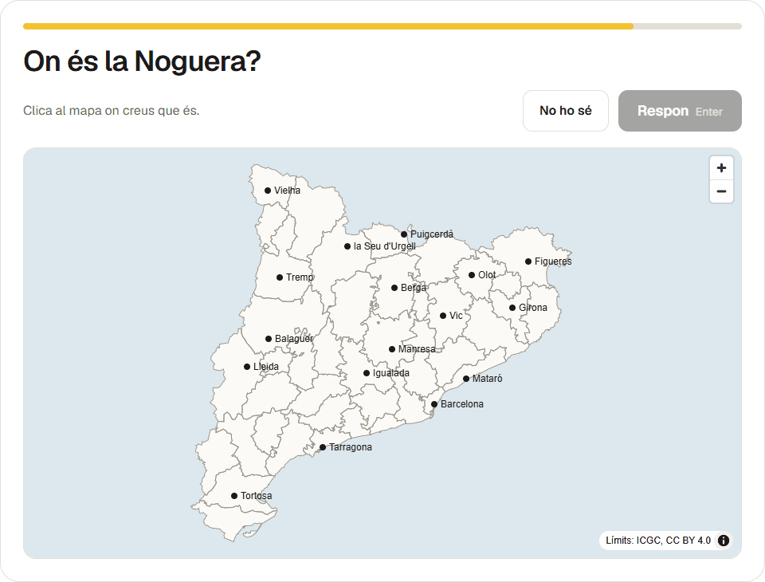Click the Manresa label on the map
This screenshot has width=765, height=582.
[417, 349]
